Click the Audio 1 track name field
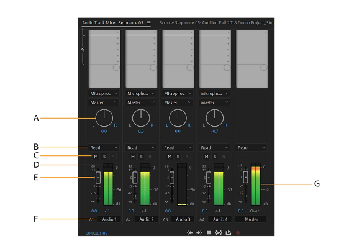 pyautogui.click(x=109, y=219)
